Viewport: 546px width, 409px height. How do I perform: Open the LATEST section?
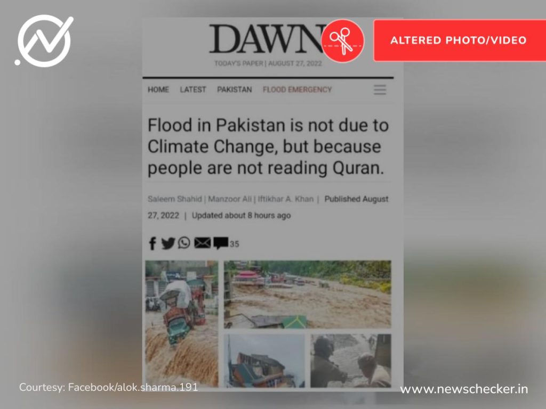point(193,89)
